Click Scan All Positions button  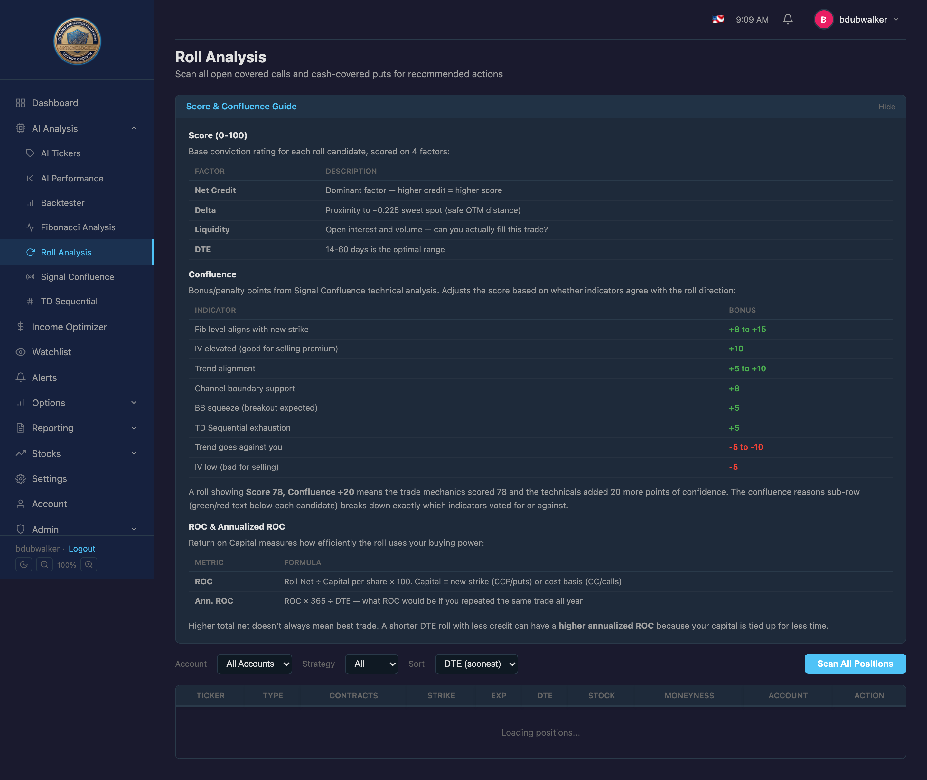(855, 664)
